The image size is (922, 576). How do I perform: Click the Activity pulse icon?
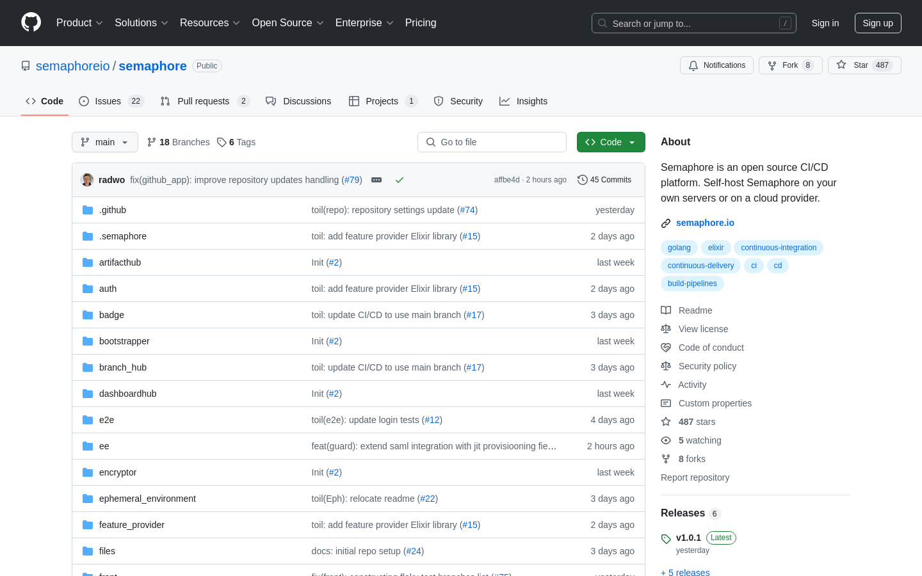[666, 385]
